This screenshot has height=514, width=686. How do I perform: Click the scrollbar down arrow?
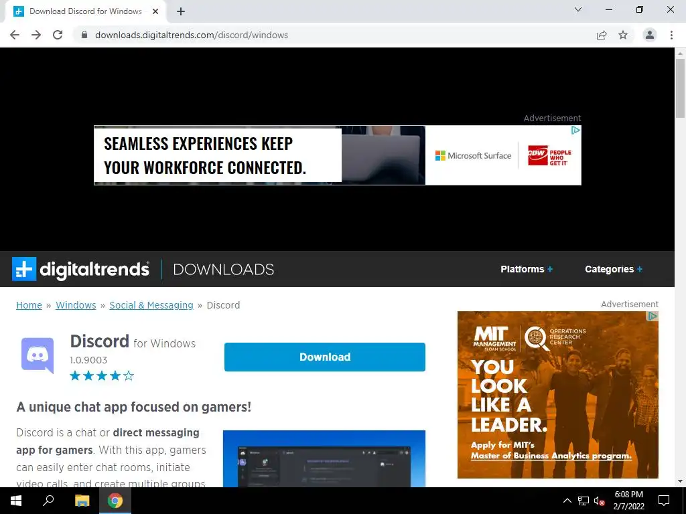click(680, 482)
